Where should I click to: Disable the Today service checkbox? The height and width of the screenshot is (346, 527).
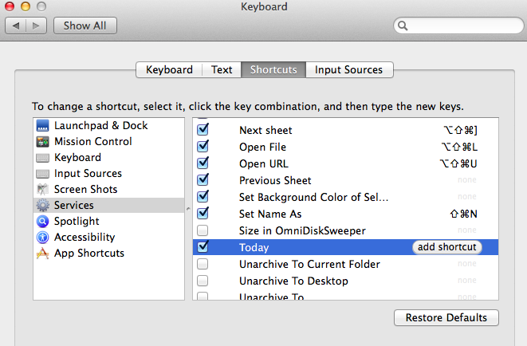coord(203,247)
